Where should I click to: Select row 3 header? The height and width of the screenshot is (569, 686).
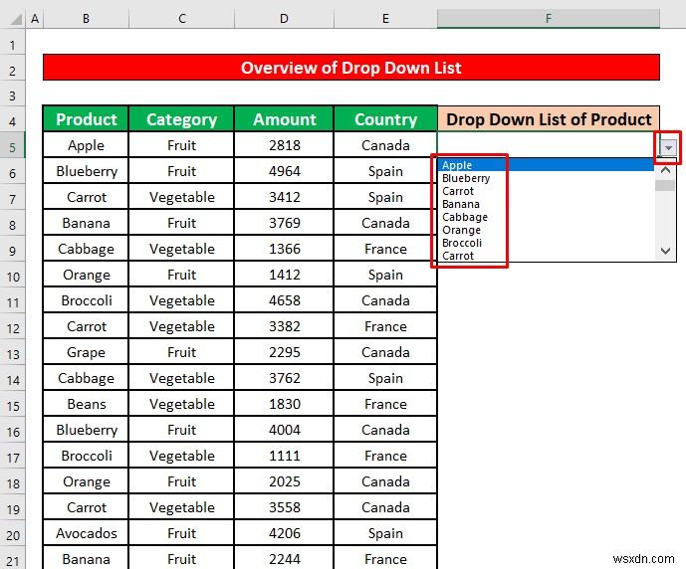[x=12, y=95]
